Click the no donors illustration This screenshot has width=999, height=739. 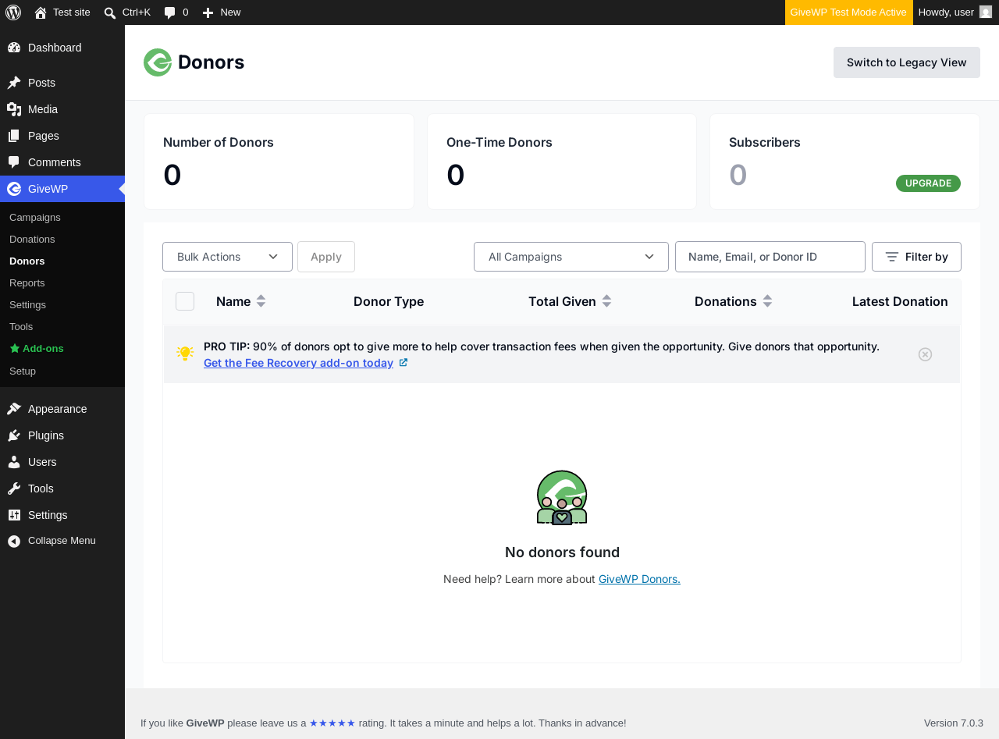562,498
